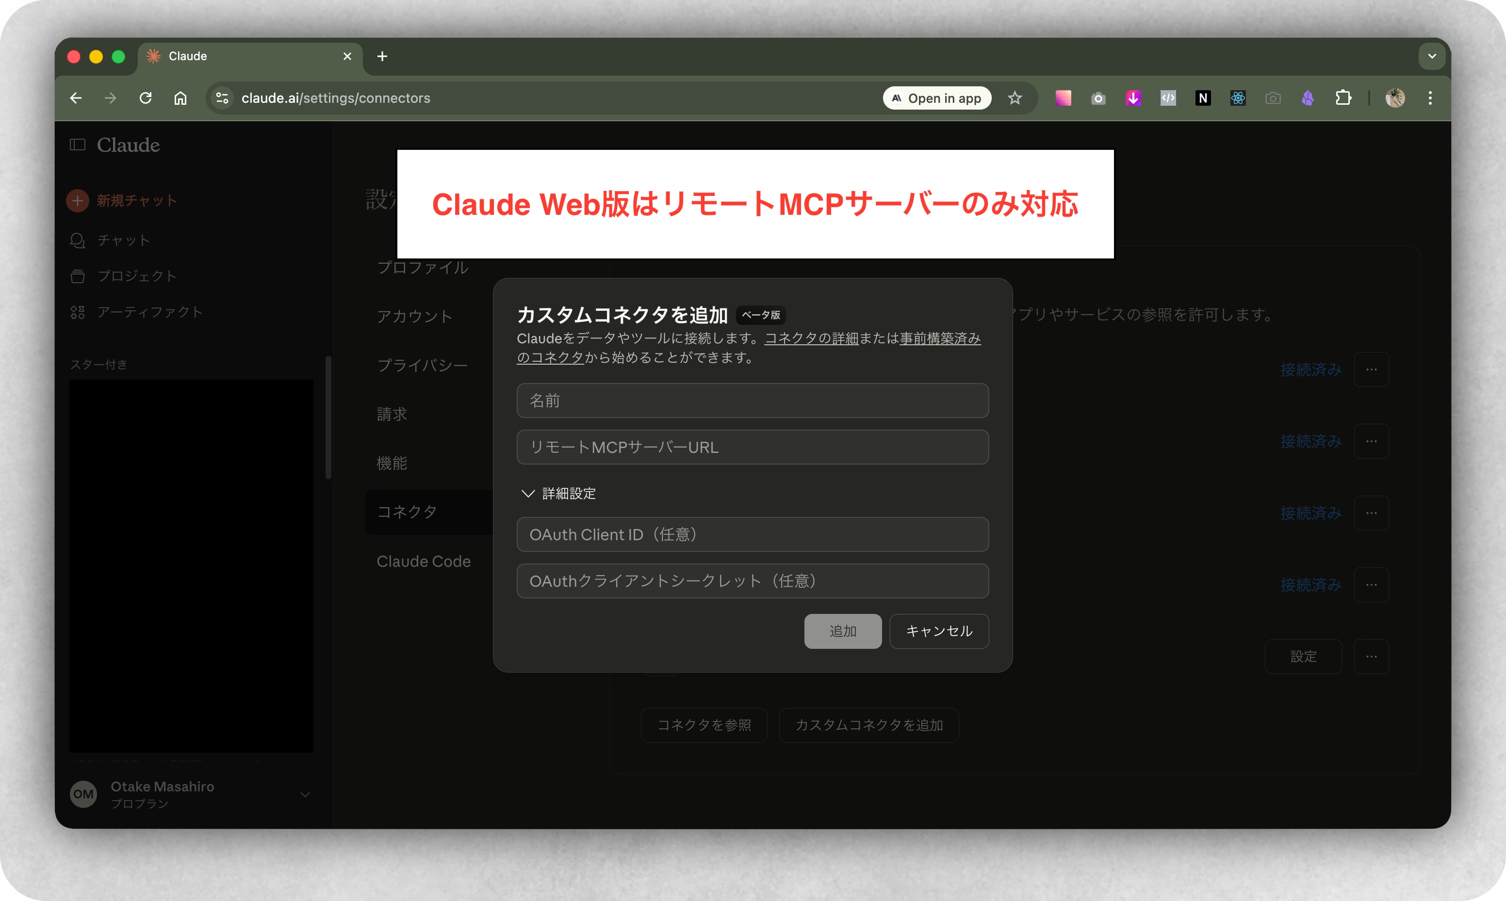Open the tab search dropdown arrow
Viewport: 1506px width, 901px height.
pyautogui.click(x=1431, y=56)
